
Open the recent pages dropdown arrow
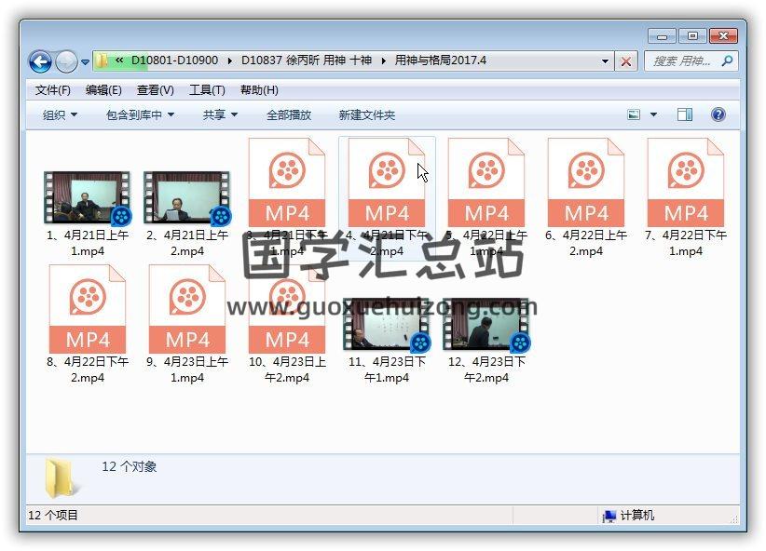click(85, 62)
